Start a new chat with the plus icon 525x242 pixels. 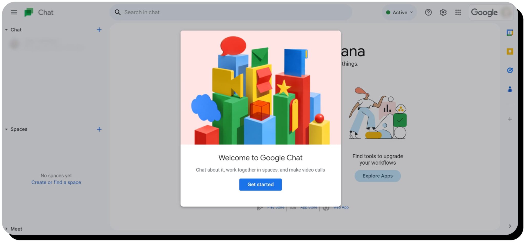click(x=99, y=30)
